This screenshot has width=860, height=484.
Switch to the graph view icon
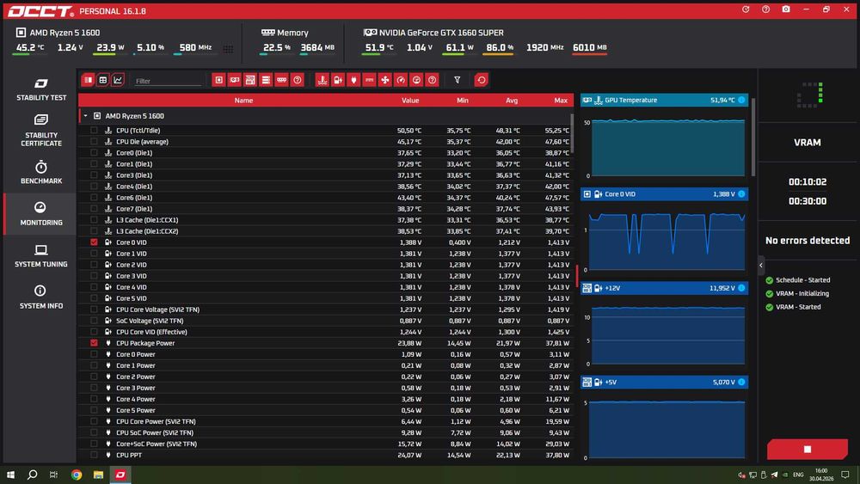pos(117,80)
